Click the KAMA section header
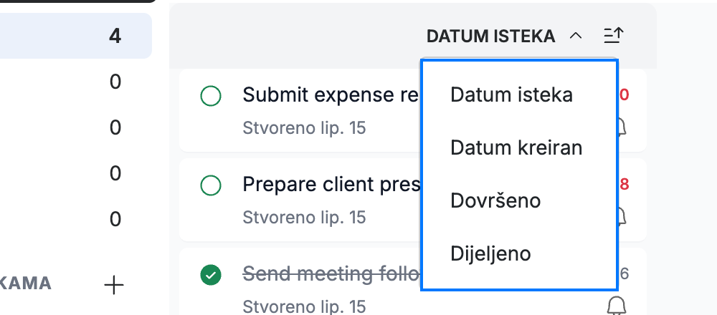This screenshot has width=717, height=315. [x=26, y=283]
